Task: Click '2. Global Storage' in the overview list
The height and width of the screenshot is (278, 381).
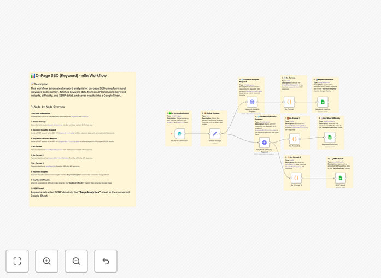Action: pos(38,122)
